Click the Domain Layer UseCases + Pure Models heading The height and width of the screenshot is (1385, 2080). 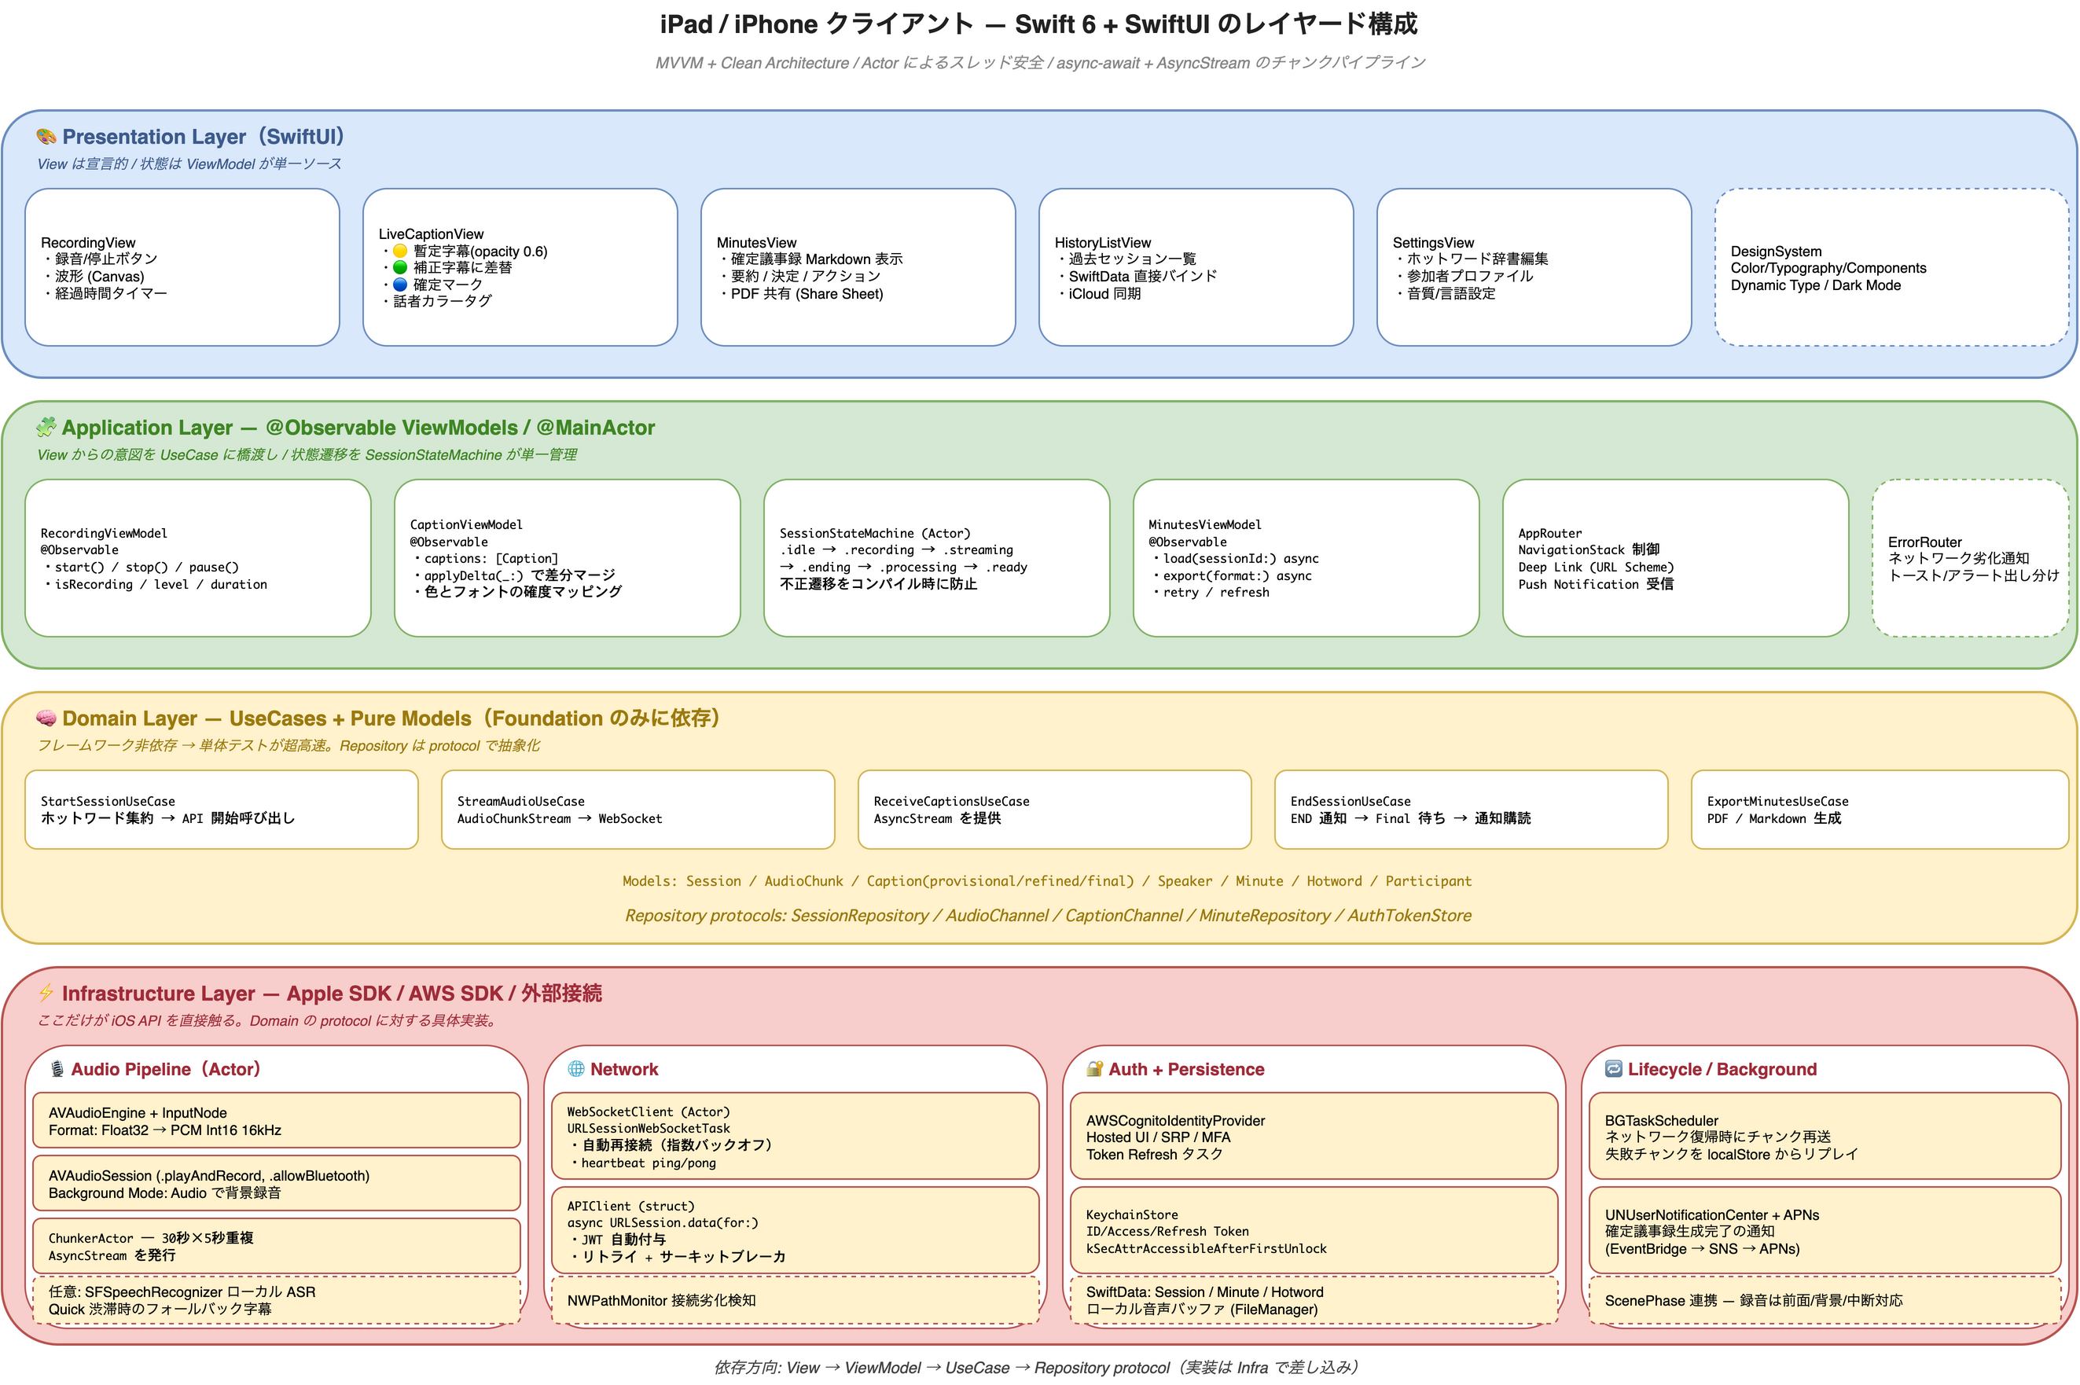(391, 718)
